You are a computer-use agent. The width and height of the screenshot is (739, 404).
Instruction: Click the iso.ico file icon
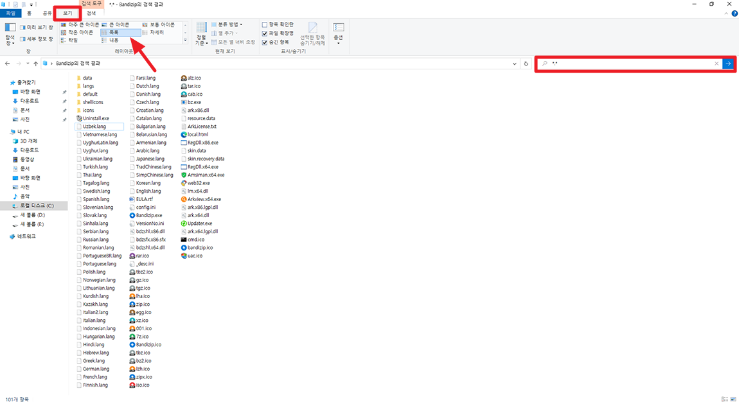pos(132,385)
